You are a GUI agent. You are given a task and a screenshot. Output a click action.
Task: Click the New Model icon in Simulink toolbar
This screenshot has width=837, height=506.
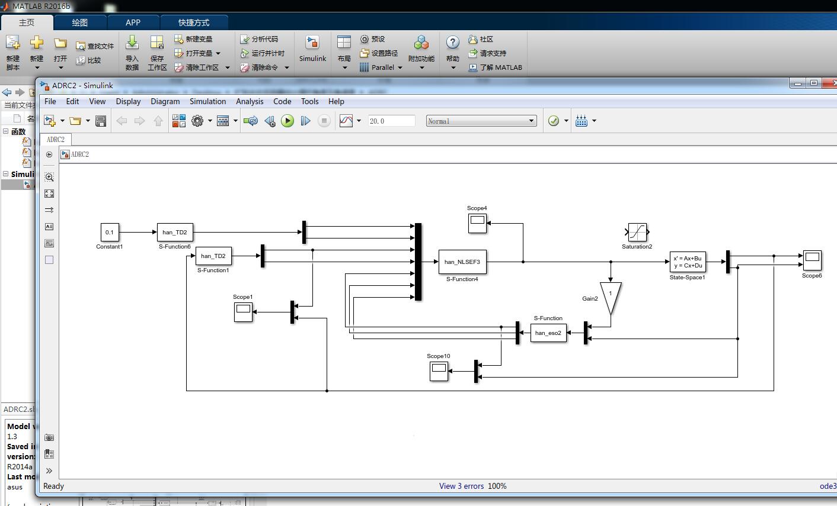click(50, 121)
